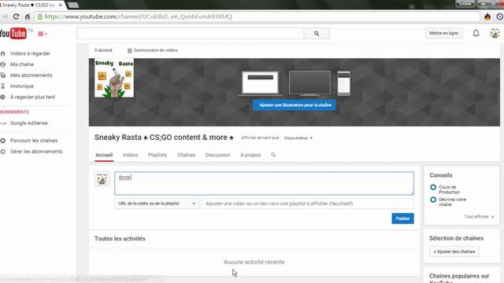Open the account avatar menu
504x283 pixels.
pyautogui.click(x=495, y=33)
